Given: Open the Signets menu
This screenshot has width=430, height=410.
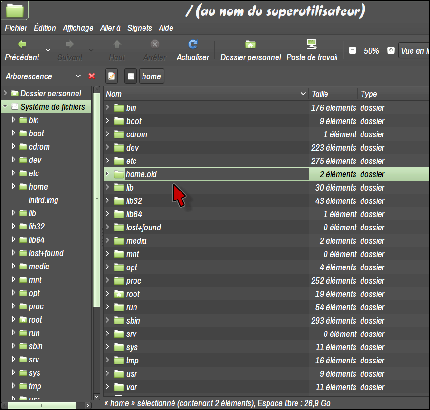Looking at the screenshot, I should tap(139, 28).
